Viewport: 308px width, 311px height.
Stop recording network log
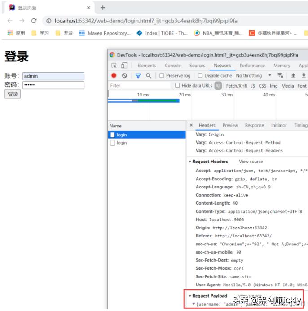[x=114, y=75]
